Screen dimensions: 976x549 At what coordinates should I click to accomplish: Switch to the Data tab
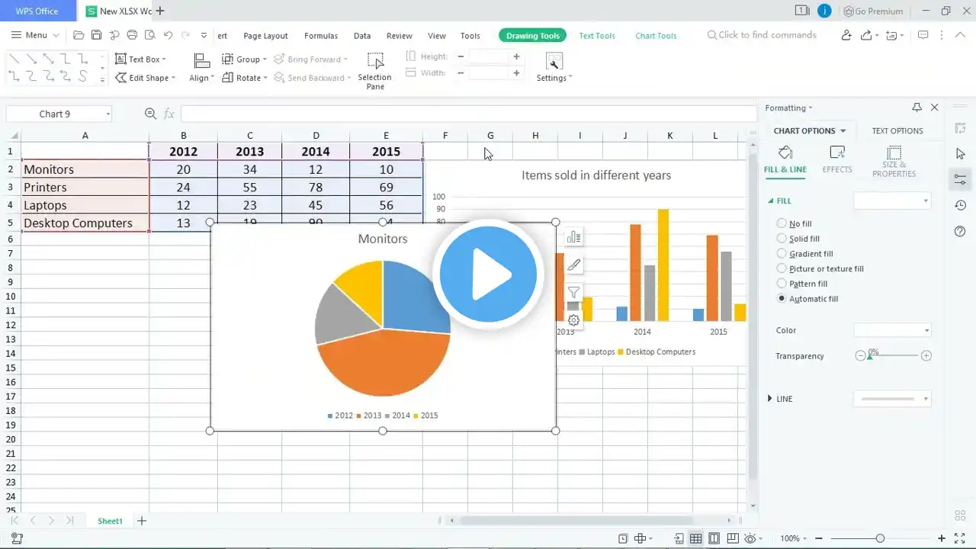tap(362, 36)
